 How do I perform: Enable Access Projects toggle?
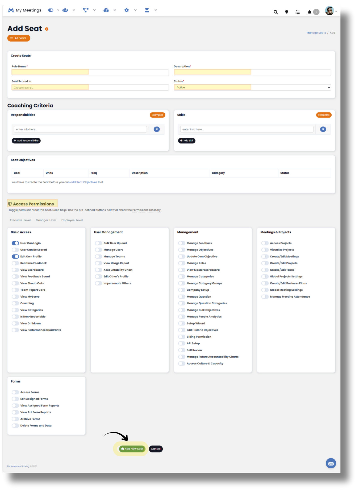(265, 243)
